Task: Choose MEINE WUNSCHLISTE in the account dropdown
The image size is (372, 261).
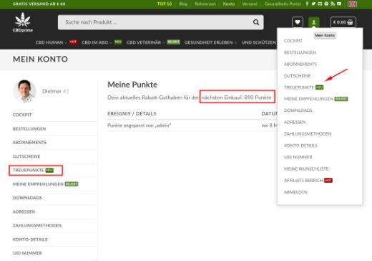Action: tap(306, 169)
